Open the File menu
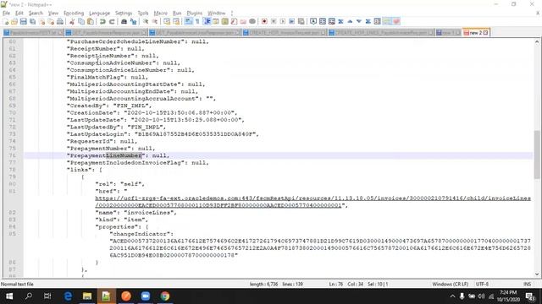This screenshot has height=304, width=542. point(6,14)
